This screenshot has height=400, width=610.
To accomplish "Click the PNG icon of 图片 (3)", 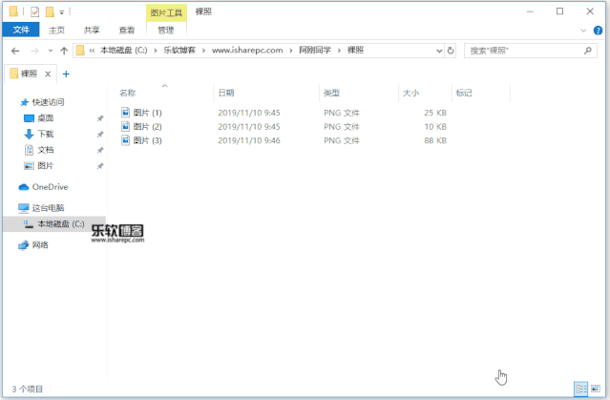I will [125, 140].
